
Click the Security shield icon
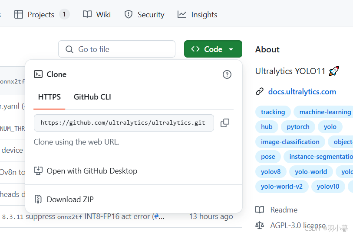click(x=129, y=14)
